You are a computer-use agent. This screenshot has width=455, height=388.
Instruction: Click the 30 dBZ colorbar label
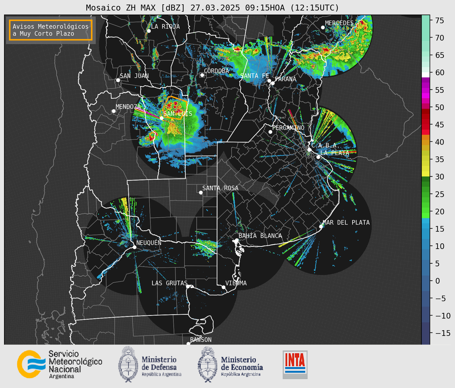tap(440, 177)
